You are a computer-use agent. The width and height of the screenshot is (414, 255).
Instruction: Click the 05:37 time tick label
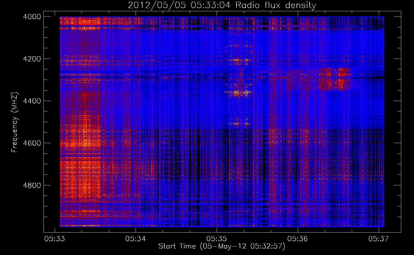click(x=379, y=239)
